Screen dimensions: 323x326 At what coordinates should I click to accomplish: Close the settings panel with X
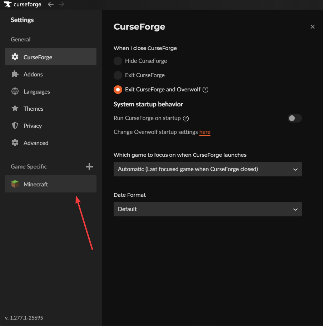click(x=312, y=27)
